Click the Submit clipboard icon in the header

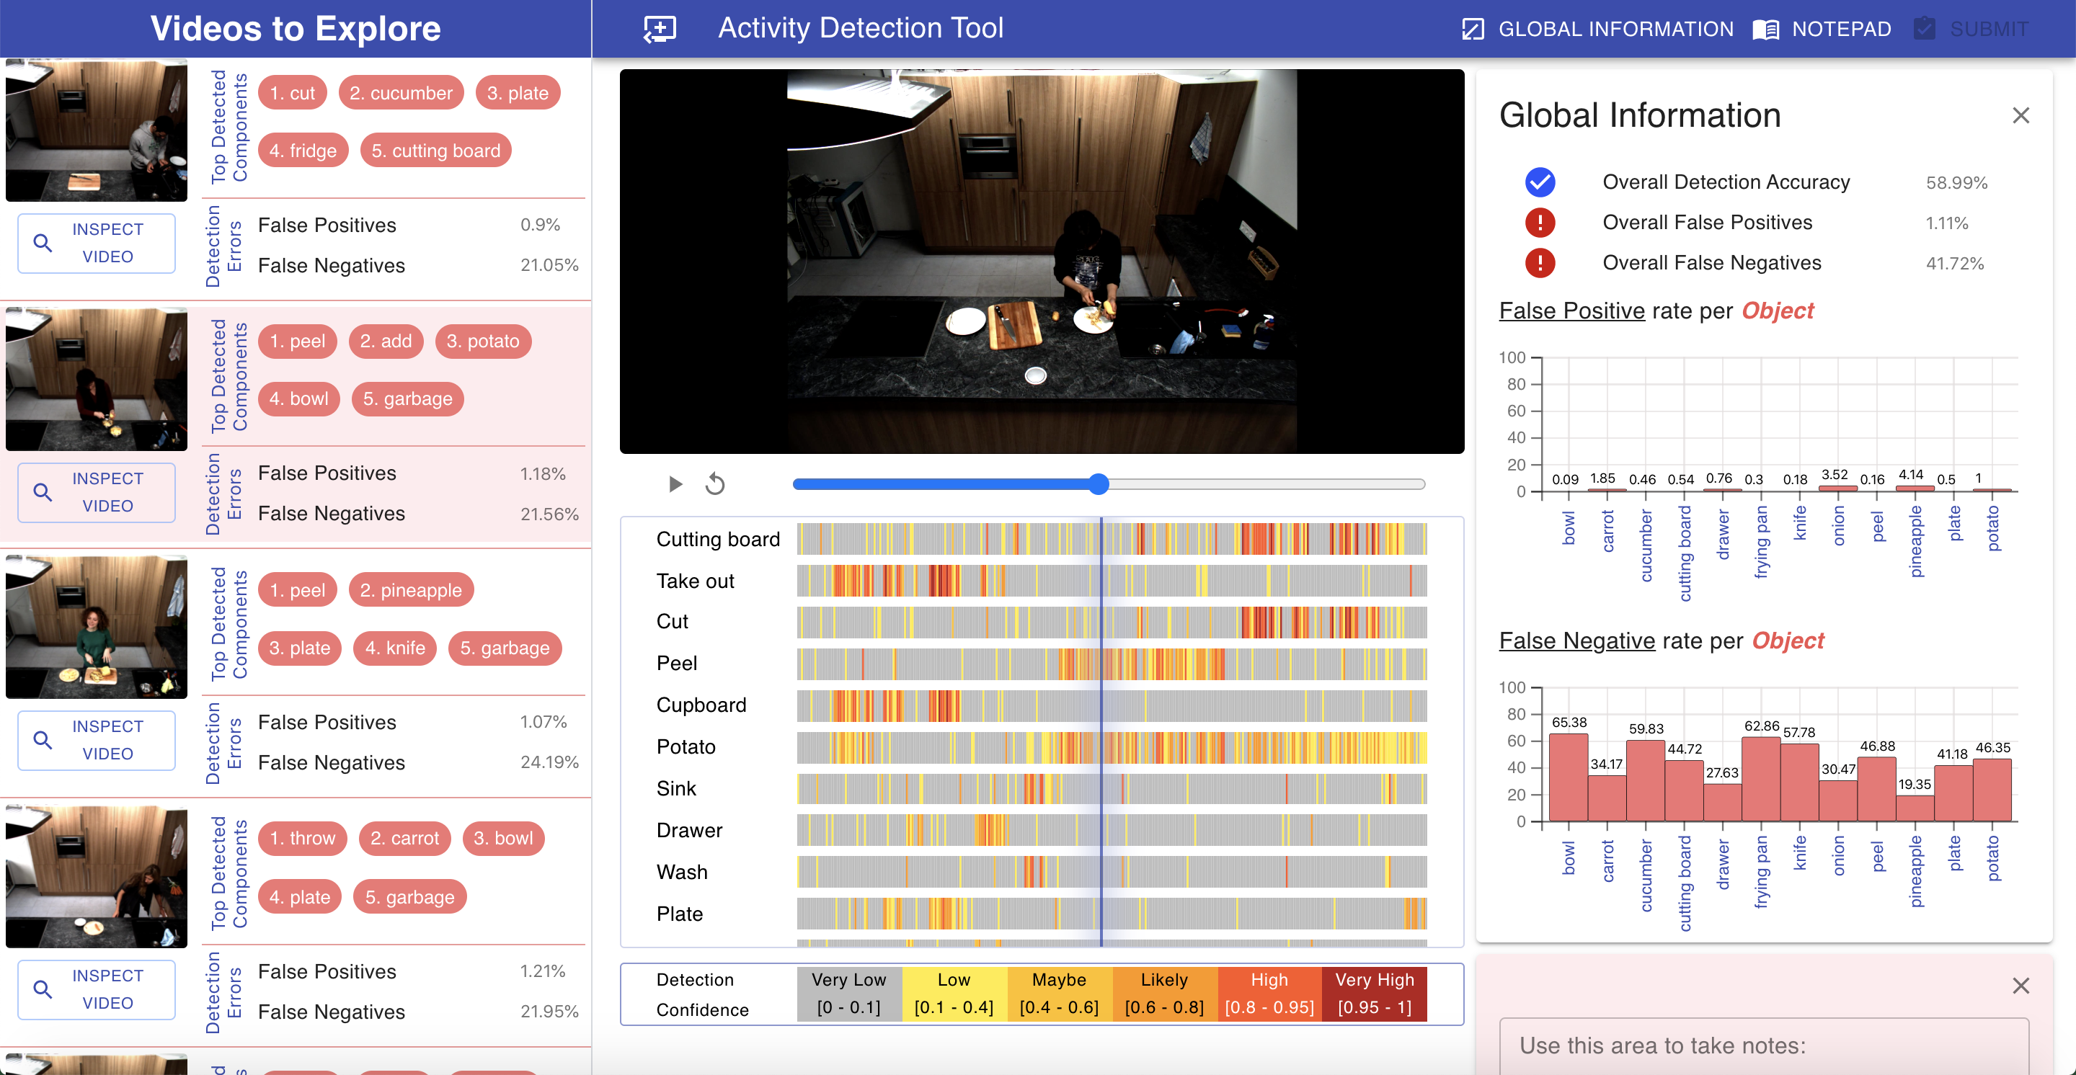click(x=1925, y=29)
